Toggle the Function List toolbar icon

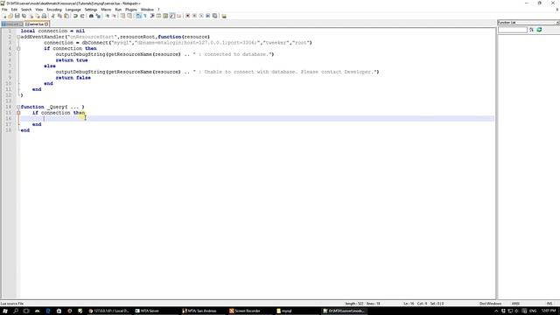pos(172,16)
